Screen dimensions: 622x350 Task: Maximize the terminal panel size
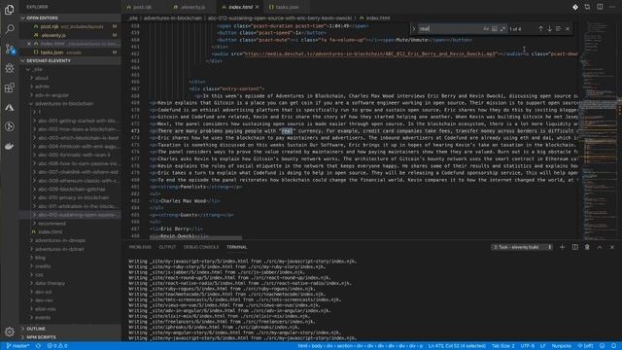click(600, 247)
